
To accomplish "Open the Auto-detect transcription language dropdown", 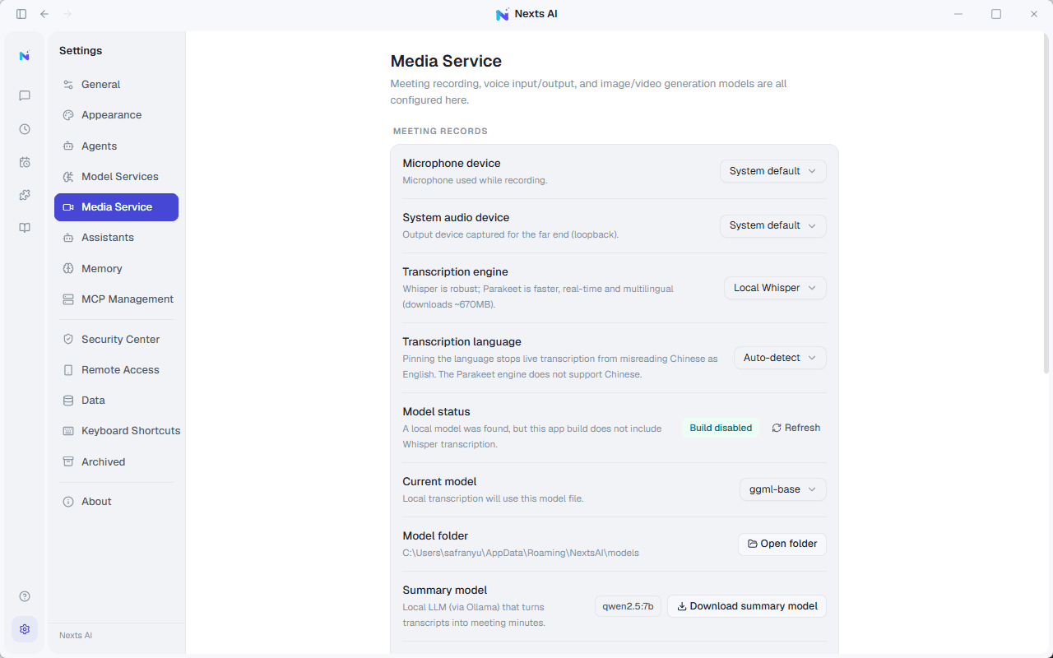I will (x=780, y=358).
